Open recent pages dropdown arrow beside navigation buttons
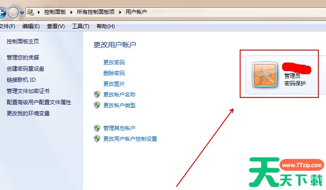Screen dimensions: 326x190 point(22,13)
